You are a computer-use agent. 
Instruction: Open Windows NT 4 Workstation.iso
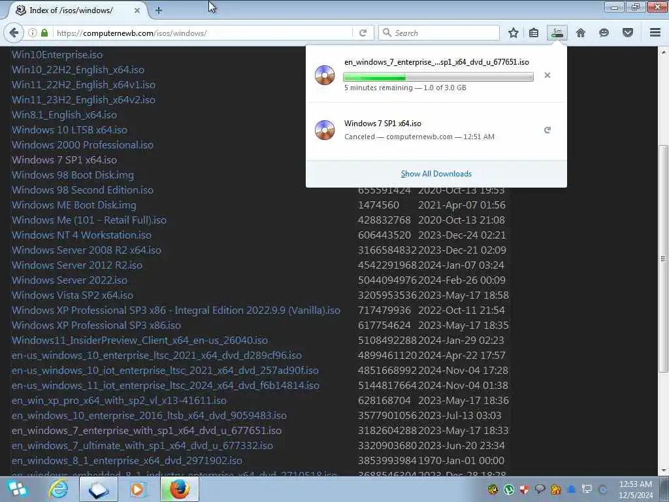click(x=82, y=235)
